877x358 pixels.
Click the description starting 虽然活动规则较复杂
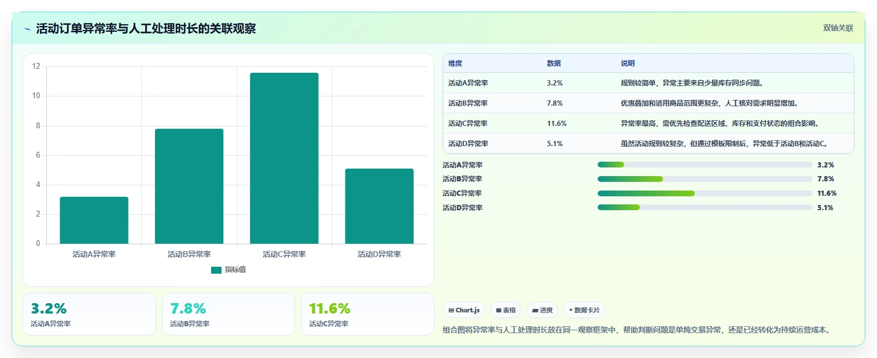[725, 144]
